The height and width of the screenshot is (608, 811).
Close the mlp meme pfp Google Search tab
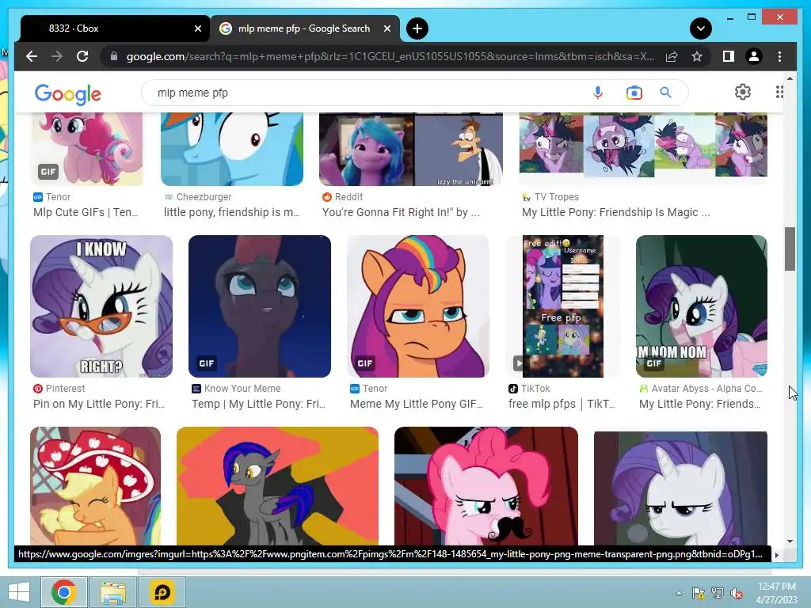pyautogui.click(x=386, y=28)
